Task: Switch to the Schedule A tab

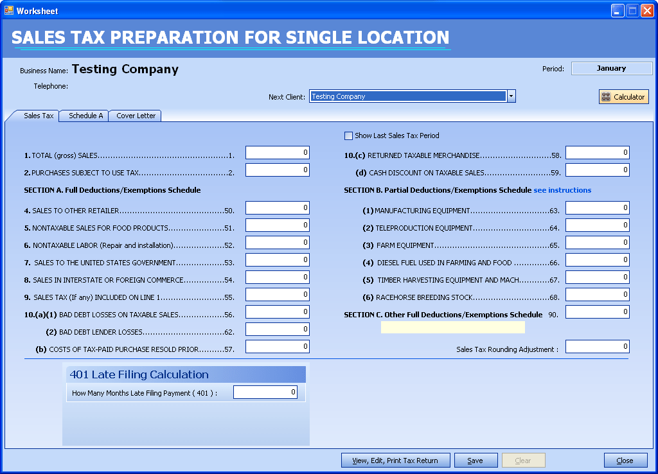Action: (85, 116)
